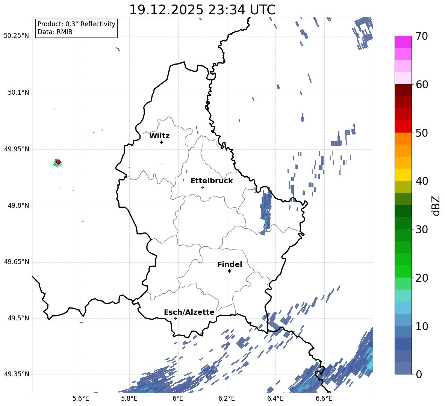Click the 0 value on colorbar
Viewport: 445px width, 406px height.
(x=419, y=374)
